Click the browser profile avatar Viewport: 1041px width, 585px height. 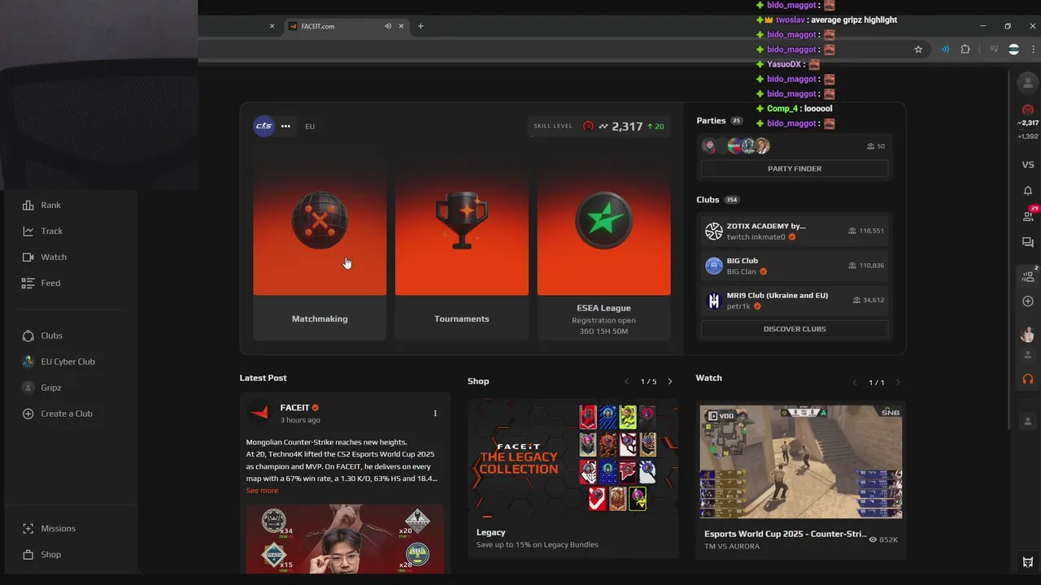1013,50
